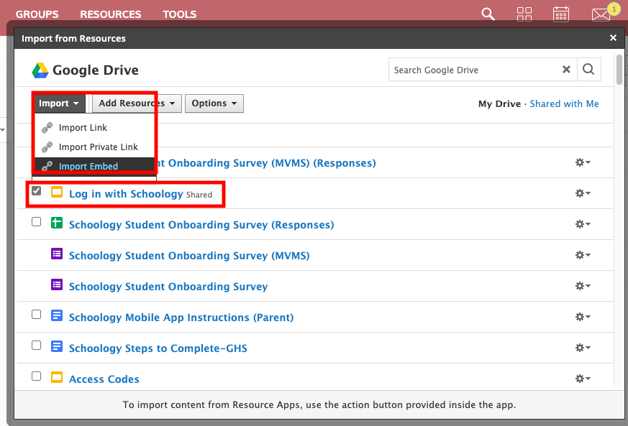Check the Schoology Mobile App Instructions checkbox
The image size is (628, 426).
(37, 315)
